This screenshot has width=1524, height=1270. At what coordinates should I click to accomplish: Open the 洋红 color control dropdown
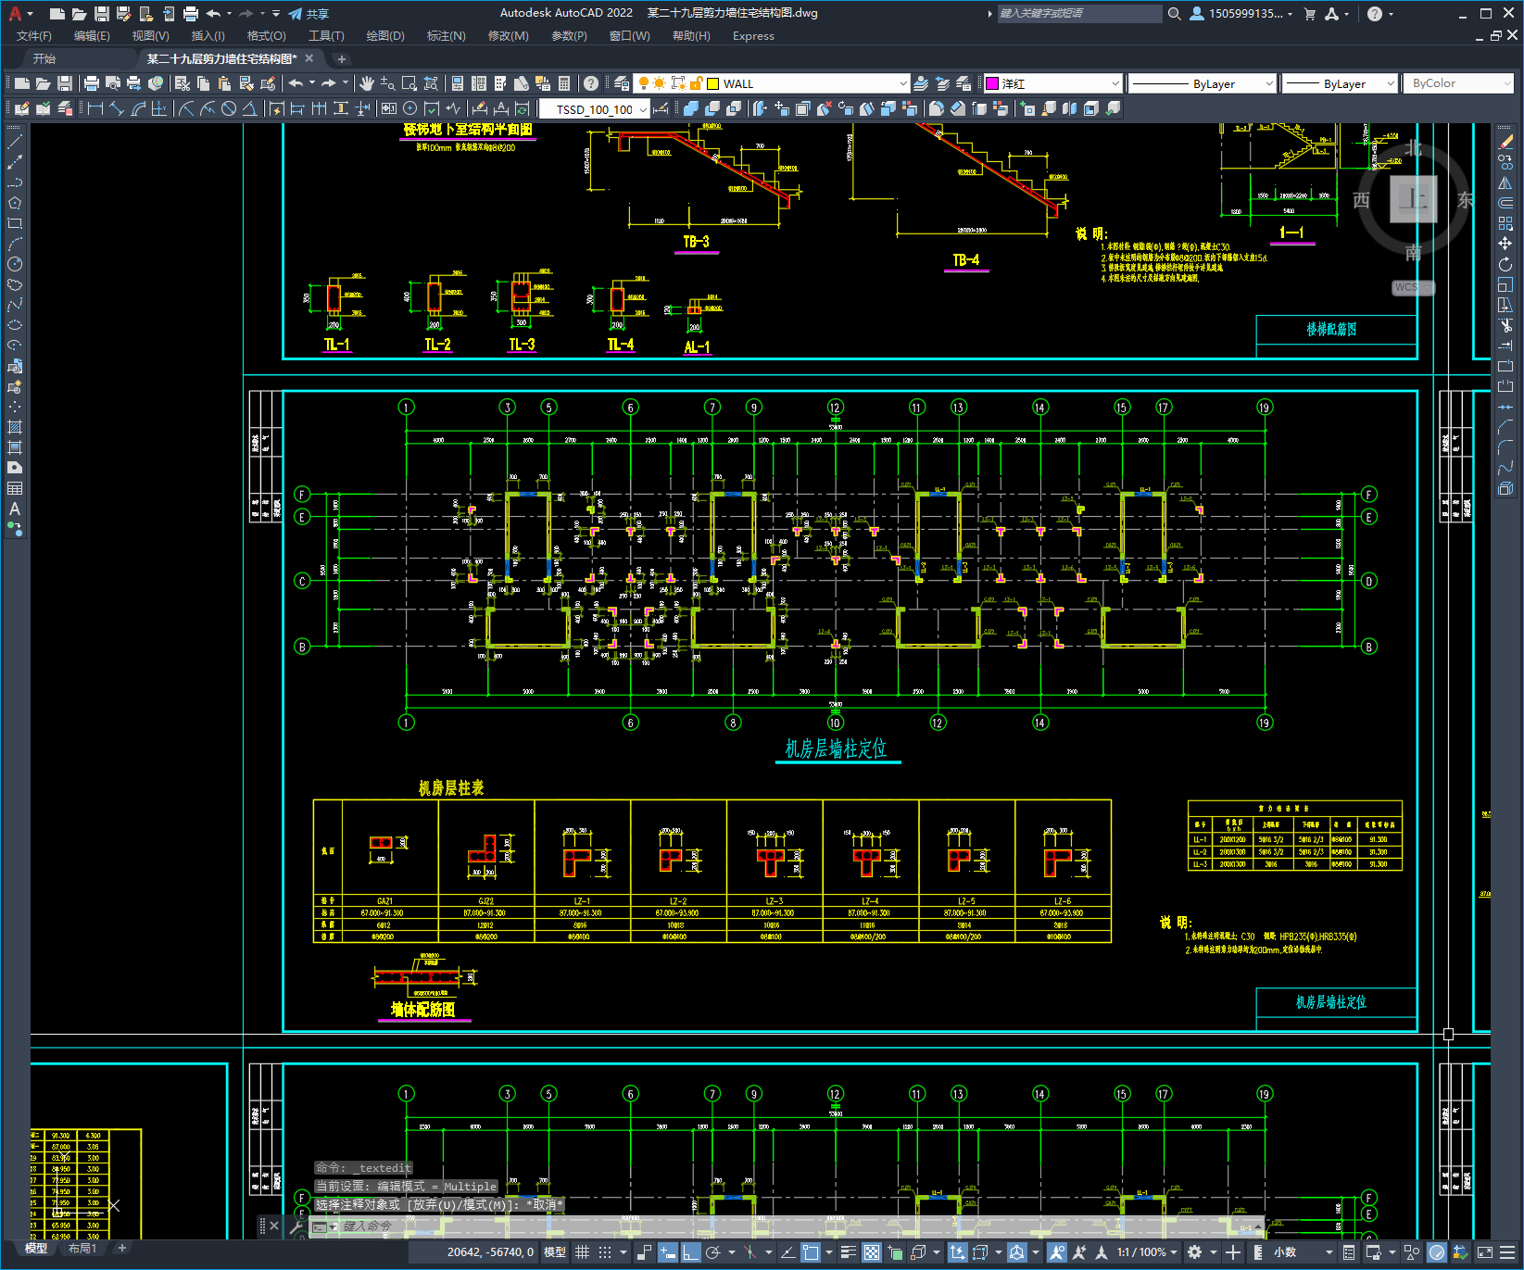pos(1115,83)
